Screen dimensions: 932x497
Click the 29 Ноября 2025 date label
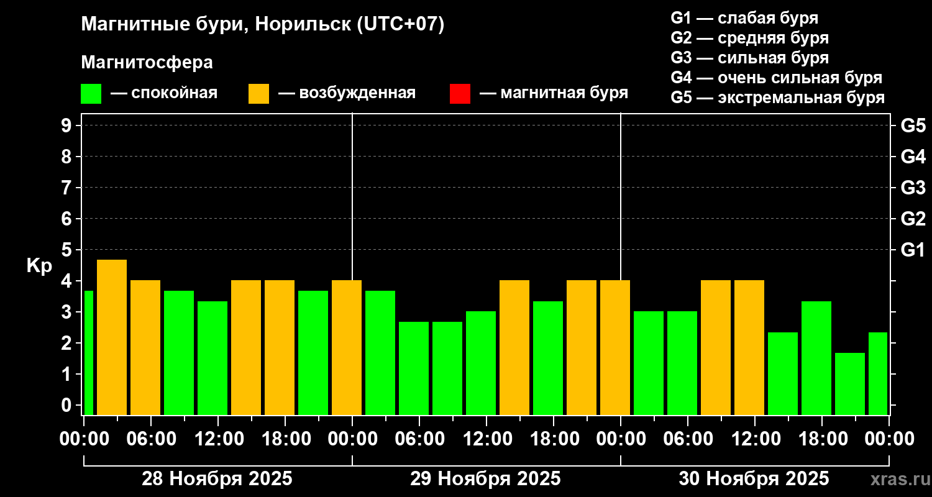[x=485, y=479]
